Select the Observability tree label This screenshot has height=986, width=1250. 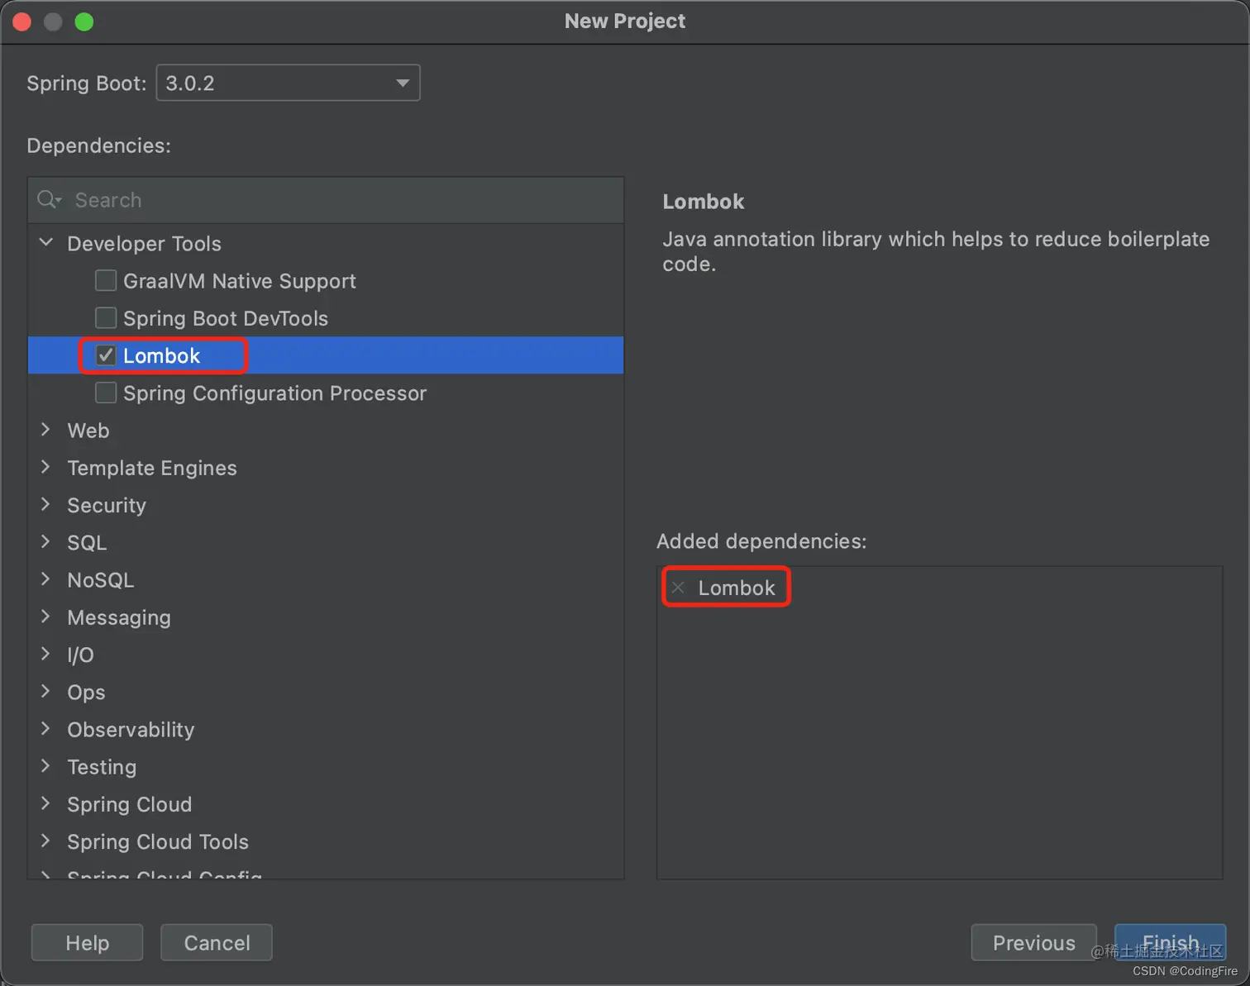[x=131, y=730]
